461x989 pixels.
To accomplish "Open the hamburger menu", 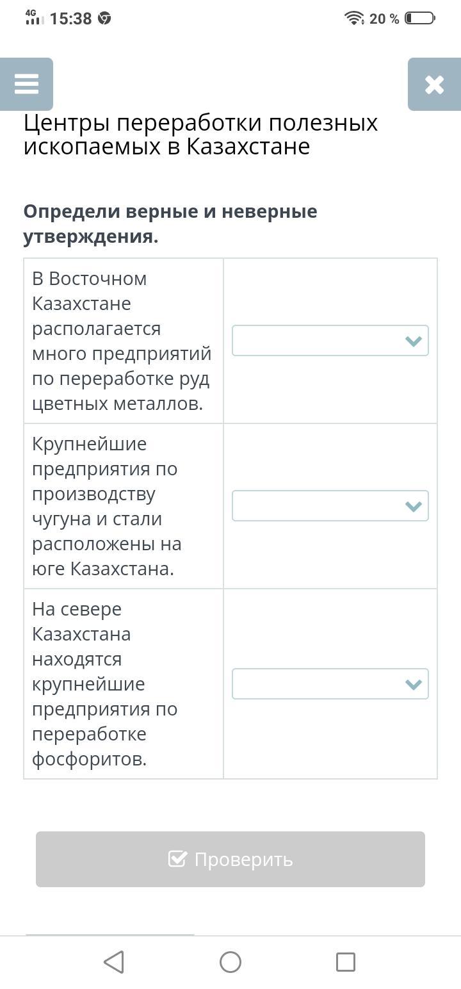I will tap(26, 84).
